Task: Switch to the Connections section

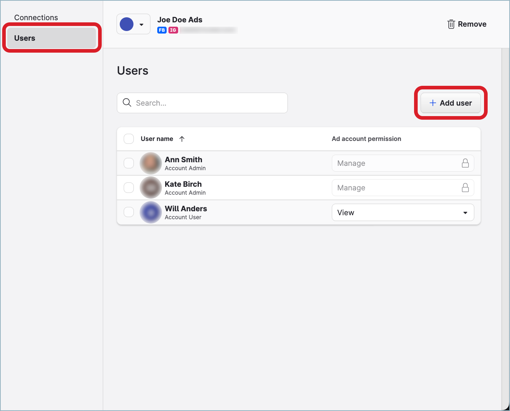Action: (x=36, y=17)
